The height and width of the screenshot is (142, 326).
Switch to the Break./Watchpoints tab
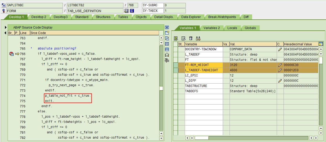[x=222, y=17]
